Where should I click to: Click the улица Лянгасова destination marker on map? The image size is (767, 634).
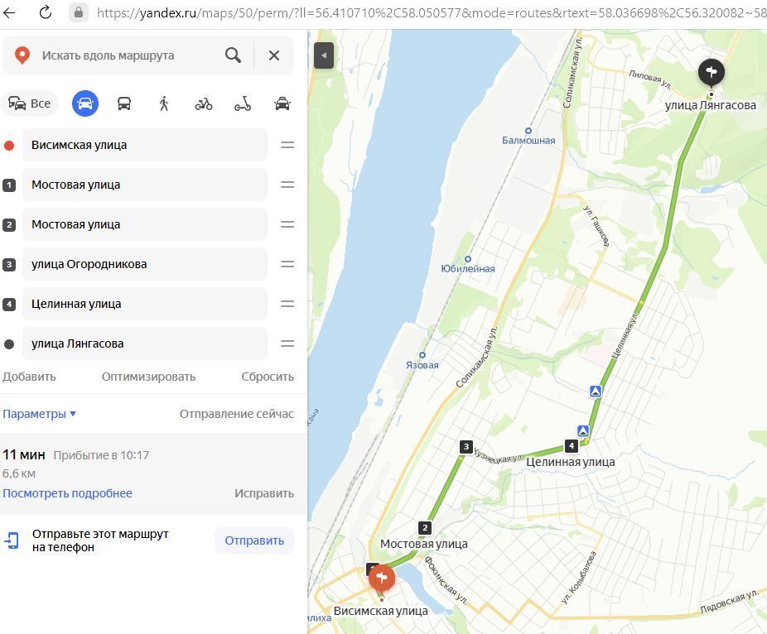coord(712,73)
